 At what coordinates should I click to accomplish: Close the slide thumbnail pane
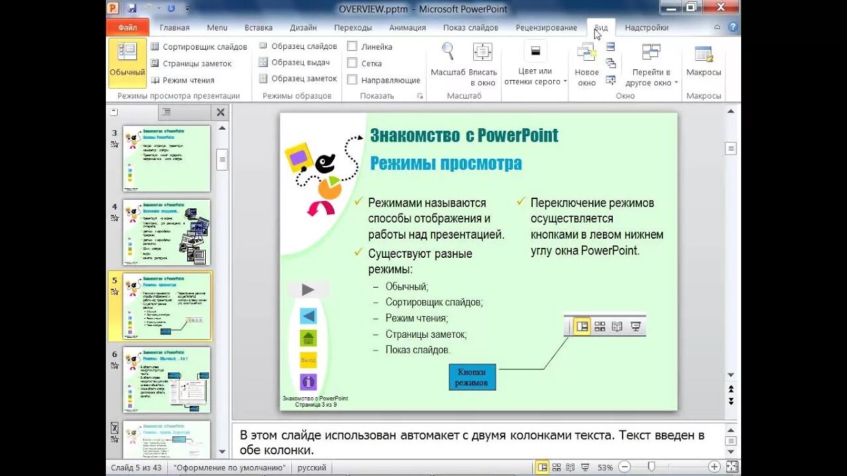(221, 112)
